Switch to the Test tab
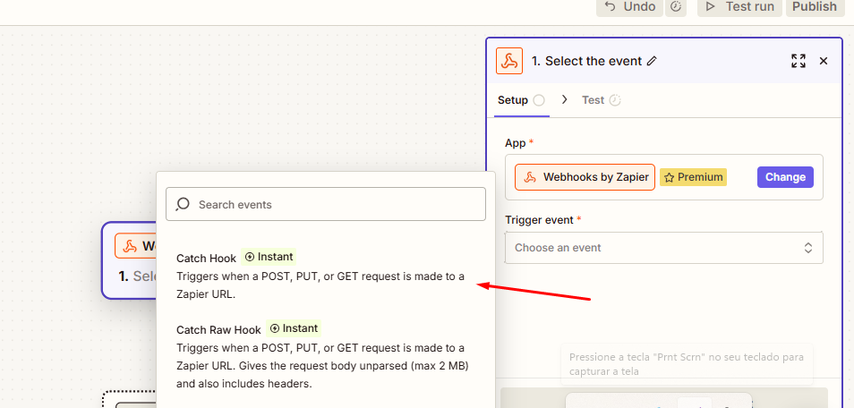The image size is (854, 408). [602, 100]
